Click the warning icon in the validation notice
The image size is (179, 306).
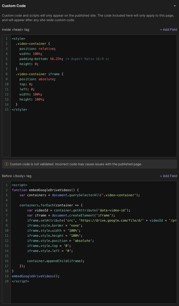pyautogui.click(x=7, y=164)
